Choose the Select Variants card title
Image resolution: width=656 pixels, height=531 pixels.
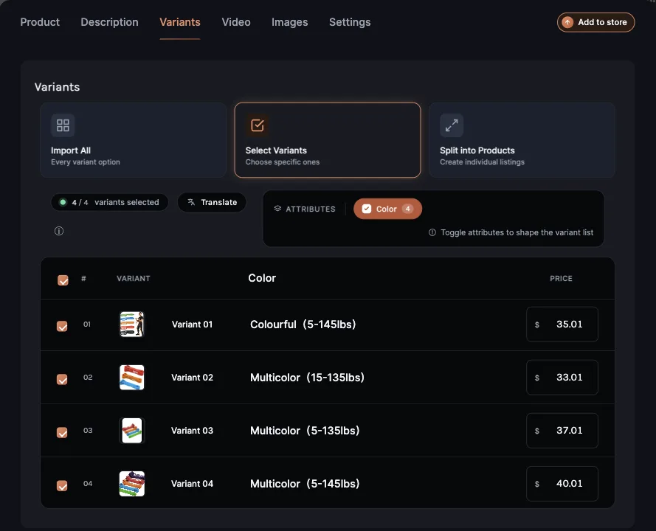point(276,150)
